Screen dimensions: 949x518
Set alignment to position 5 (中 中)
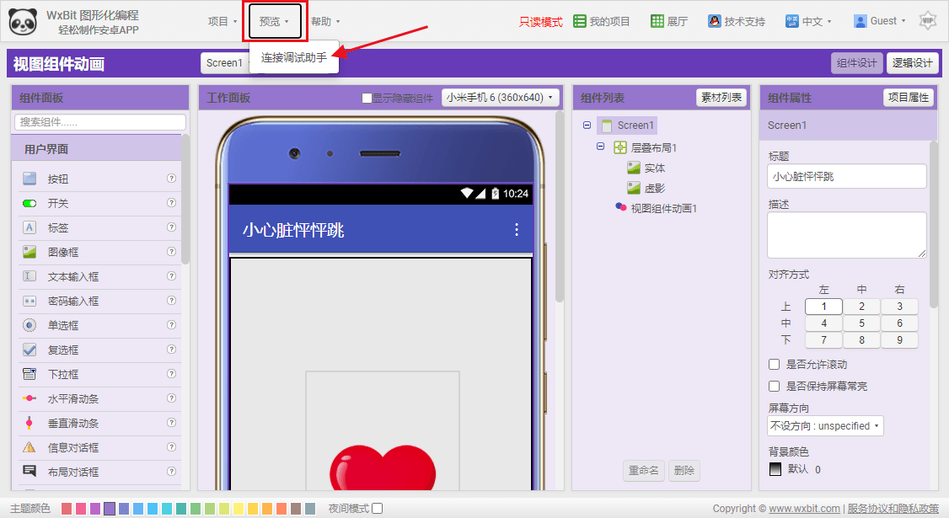tap(862, 323)
